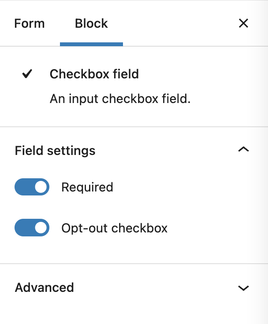Screen dimensions: 268x324
Task: Switch to the Form tab
Action: coord(30,23)
